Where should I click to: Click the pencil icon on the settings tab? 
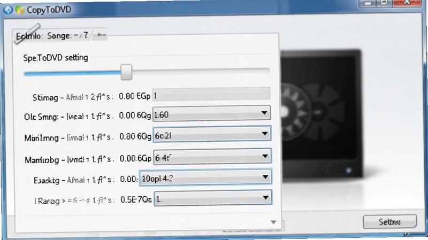(x=28, y=34)
